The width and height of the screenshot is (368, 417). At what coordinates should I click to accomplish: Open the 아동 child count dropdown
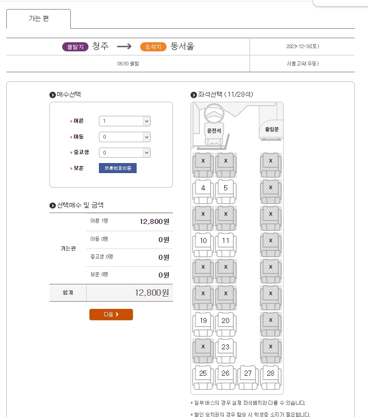point(124,137)
